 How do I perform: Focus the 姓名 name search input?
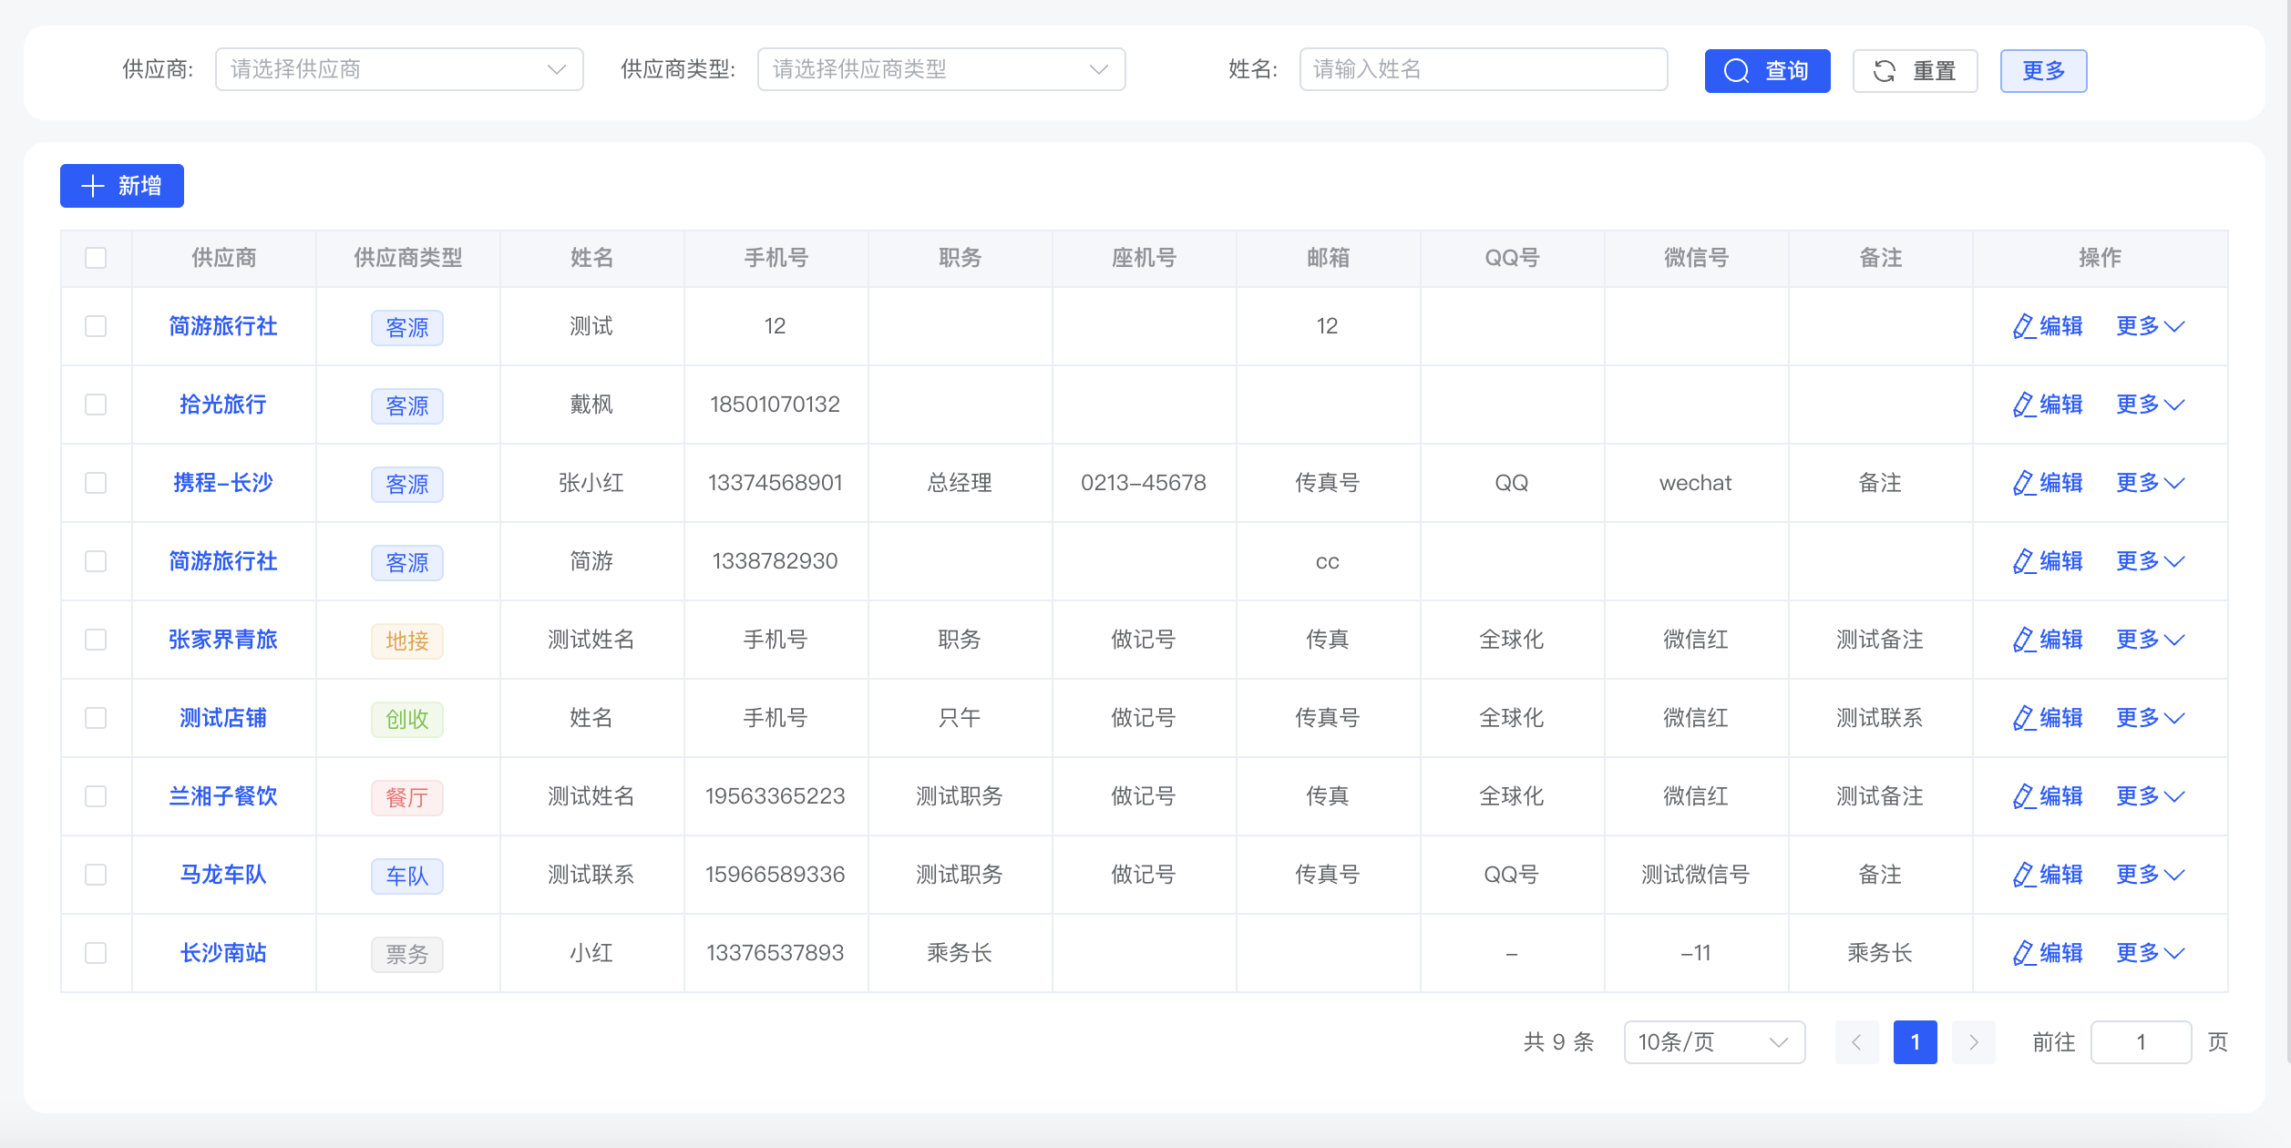(x=1483, y=69)
